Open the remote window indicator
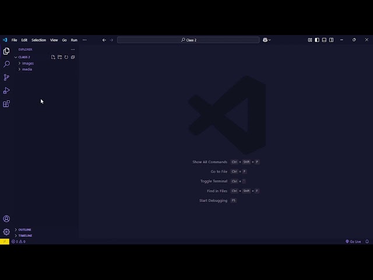The height and width of the screenshot is (280, 373). (5, 242)
